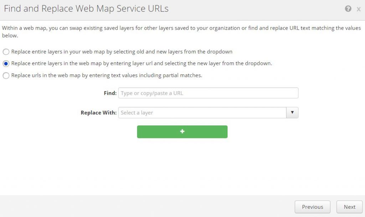Click the Find URL input field
Viewport: 365px width, 217px height.
208,93
